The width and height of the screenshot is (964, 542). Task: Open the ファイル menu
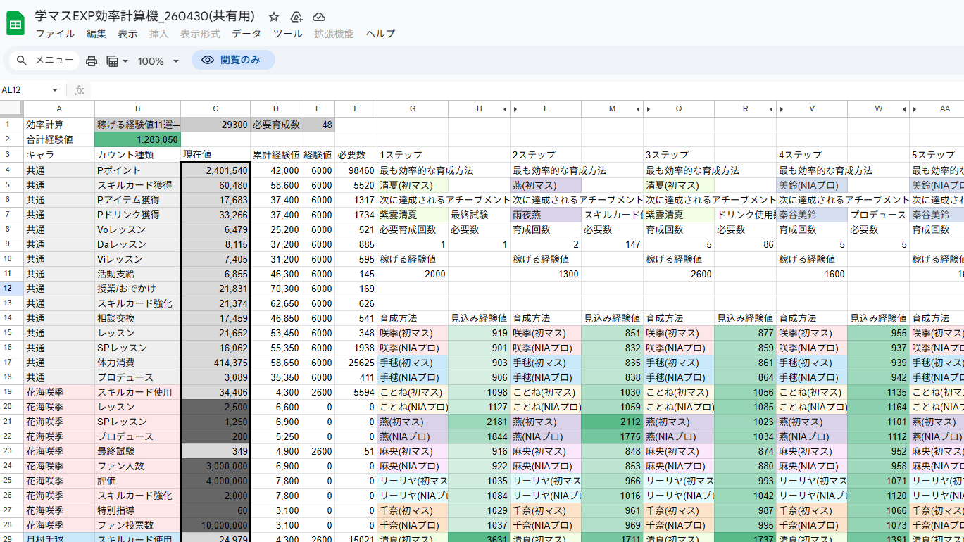point(55,34)
